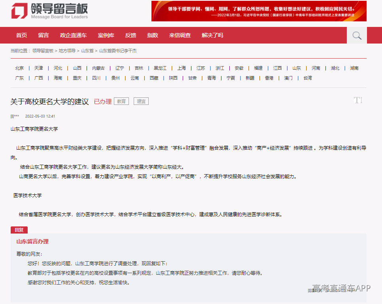382x304 pixels.
Task: Select the 北京 province link
Action: coord(19,68)
